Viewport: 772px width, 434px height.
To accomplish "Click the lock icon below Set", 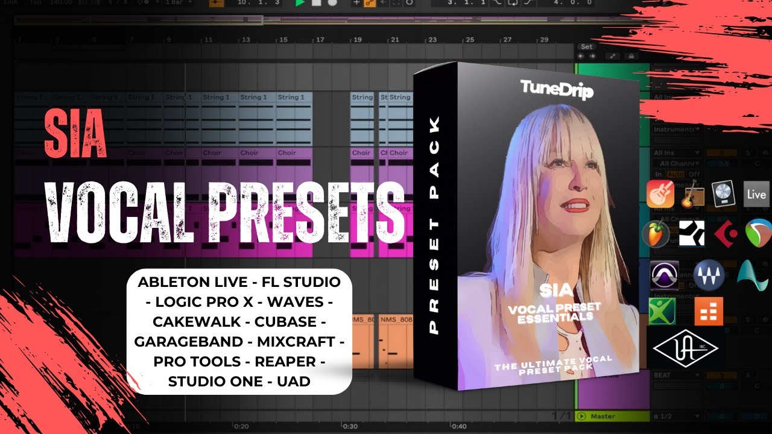I will tap(631, 56).
